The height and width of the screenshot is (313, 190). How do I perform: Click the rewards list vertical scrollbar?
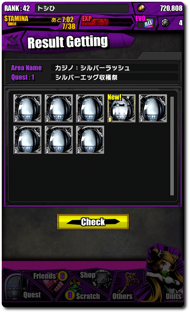(172, 146)
